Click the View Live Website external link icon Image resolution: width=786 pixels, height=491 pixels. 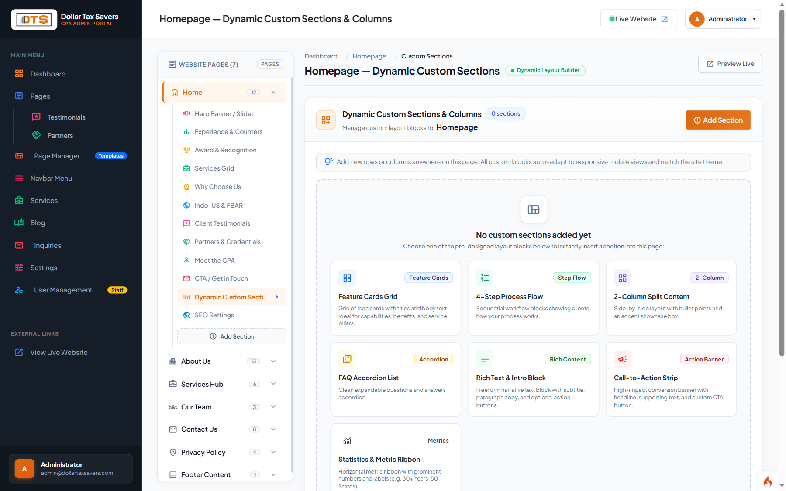click(x=19, y=352)
